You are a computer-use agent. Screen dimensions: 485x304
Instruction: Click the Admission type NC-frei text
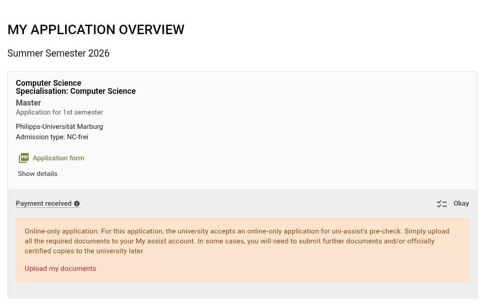pos(52,137)
